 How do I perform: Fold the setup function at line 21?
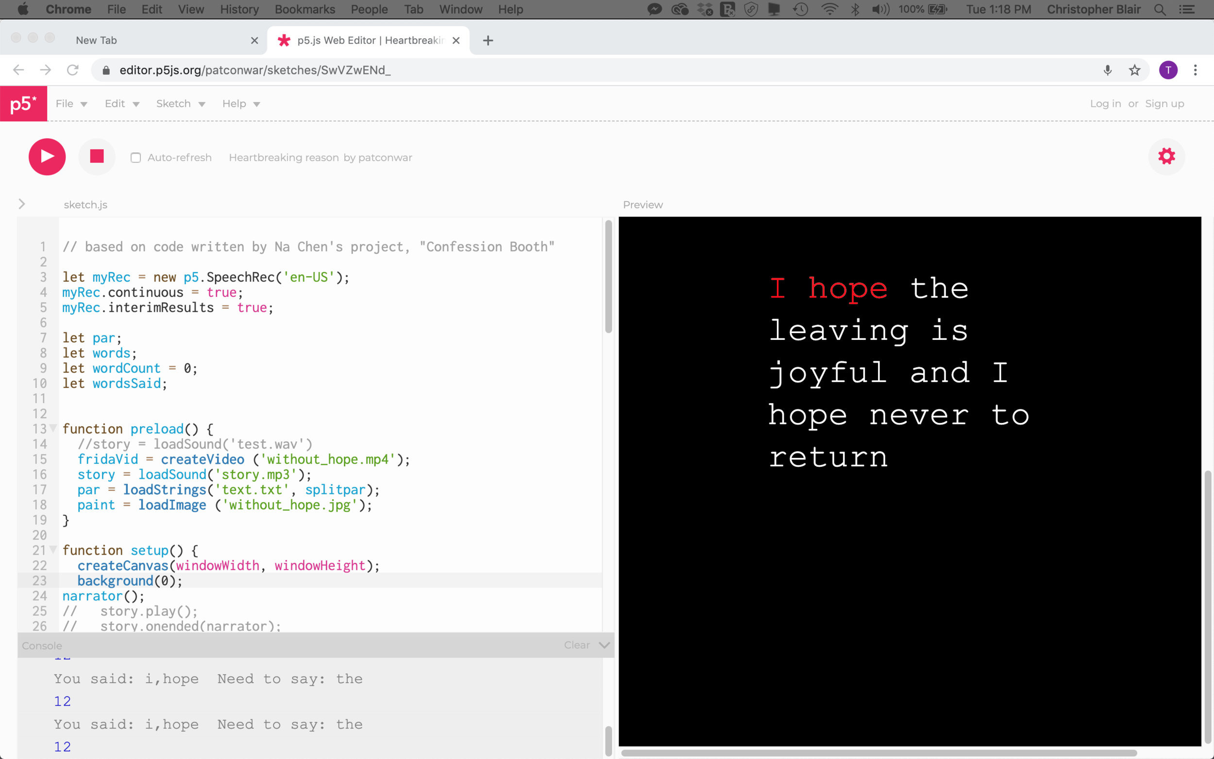point(53,550)
